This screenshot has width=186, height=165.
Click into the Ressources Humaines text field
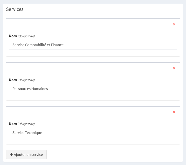[93, 89]
